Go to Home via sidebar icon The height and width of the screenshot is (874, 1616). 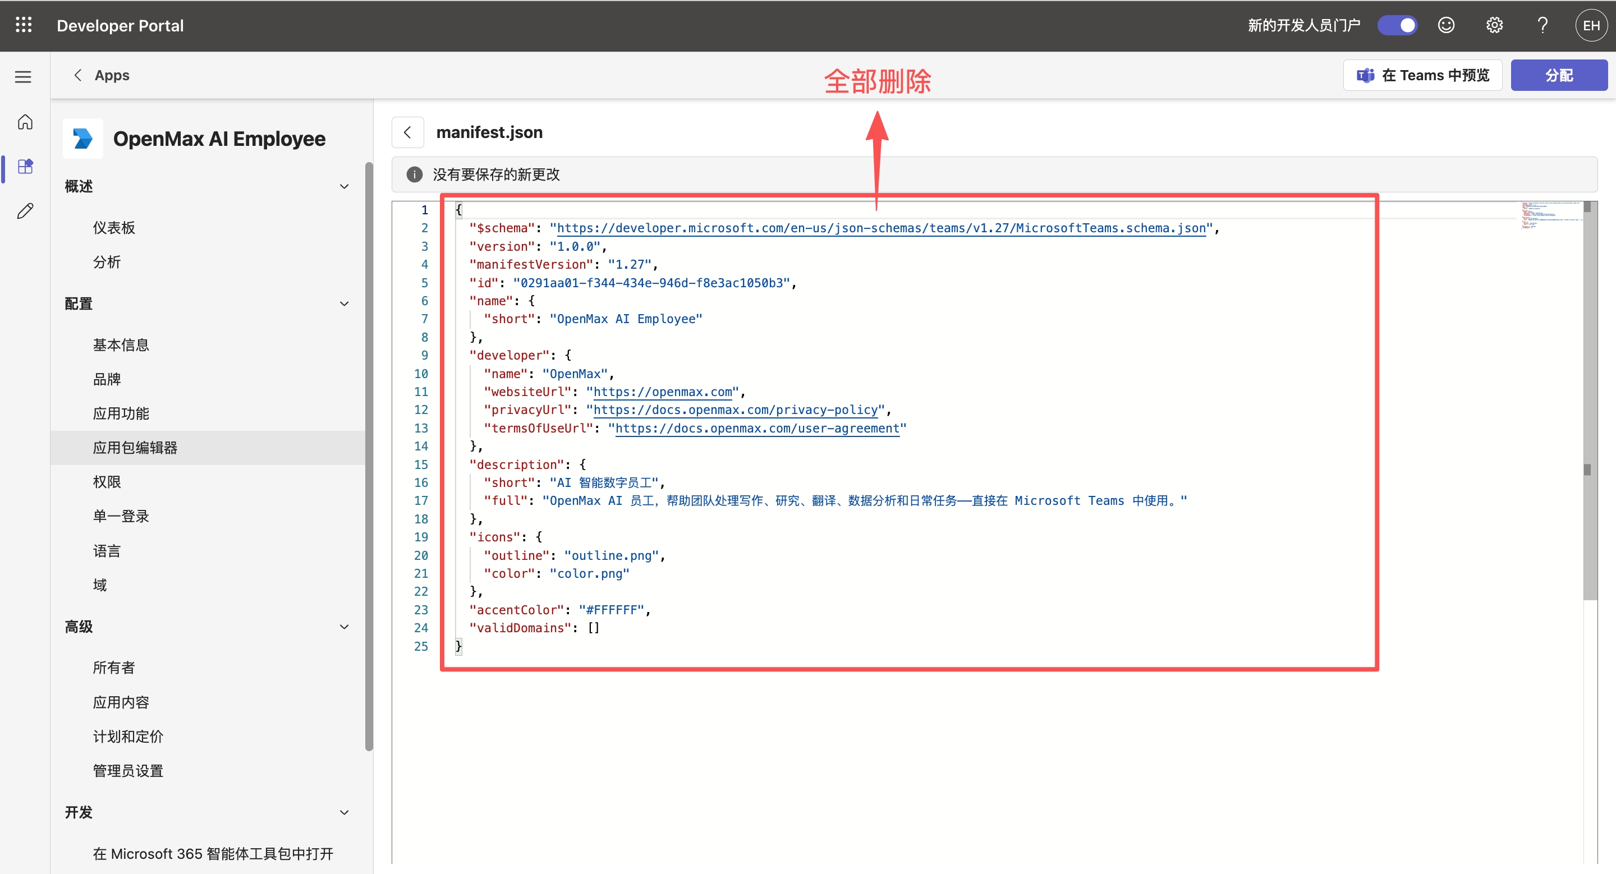pos(25,122)
